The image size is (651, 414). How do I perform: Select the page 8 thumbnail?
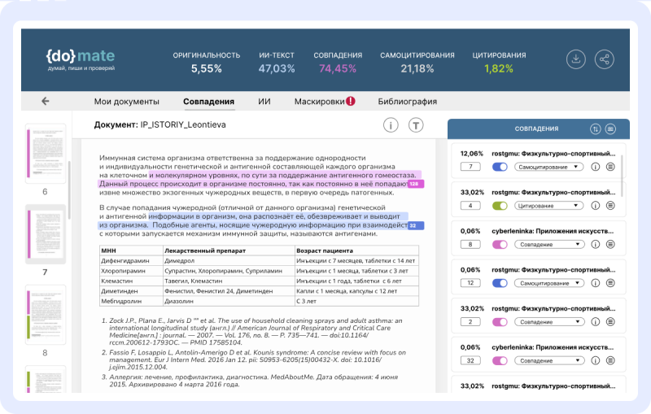point(46,315)
